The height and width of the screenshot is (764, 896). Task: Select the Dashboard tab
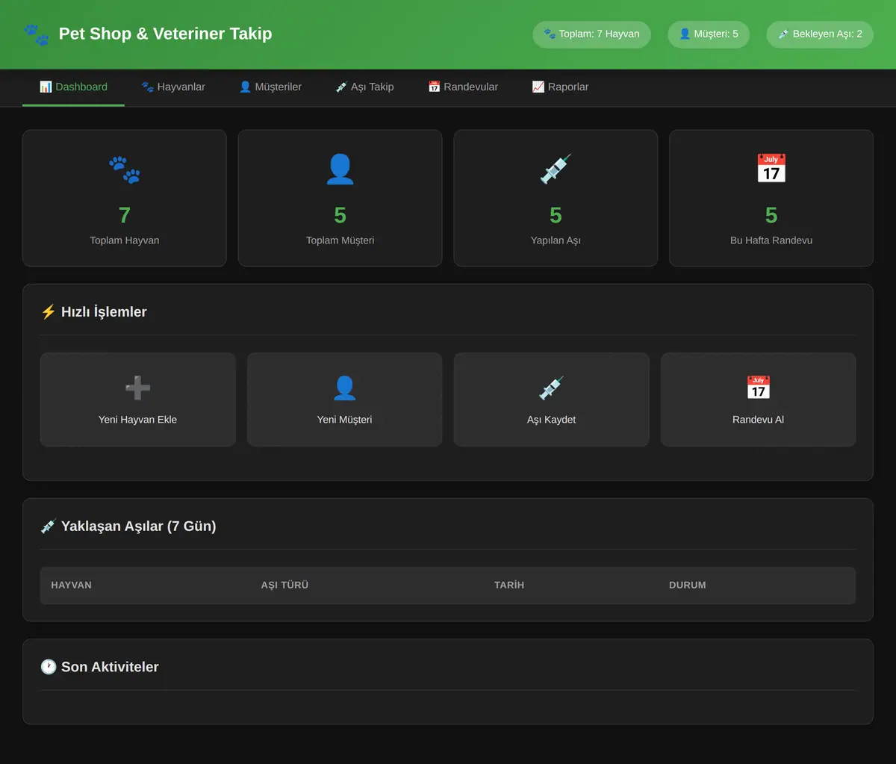pos(73,87)
